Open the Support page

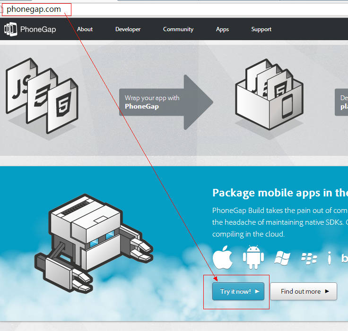[x=261, y=29]
